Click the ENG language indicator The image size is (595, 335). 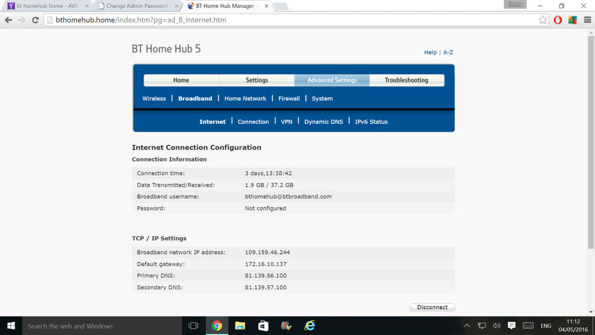pos(546,326)
